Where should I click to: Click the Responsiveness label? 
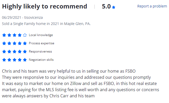[40, 51]
